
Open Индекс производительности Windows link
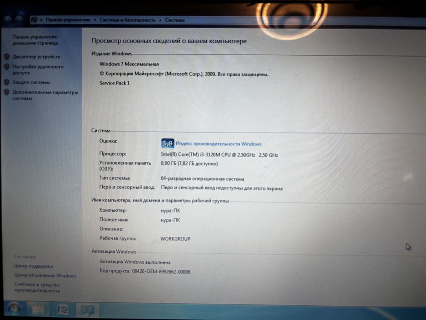click(218, 144)
